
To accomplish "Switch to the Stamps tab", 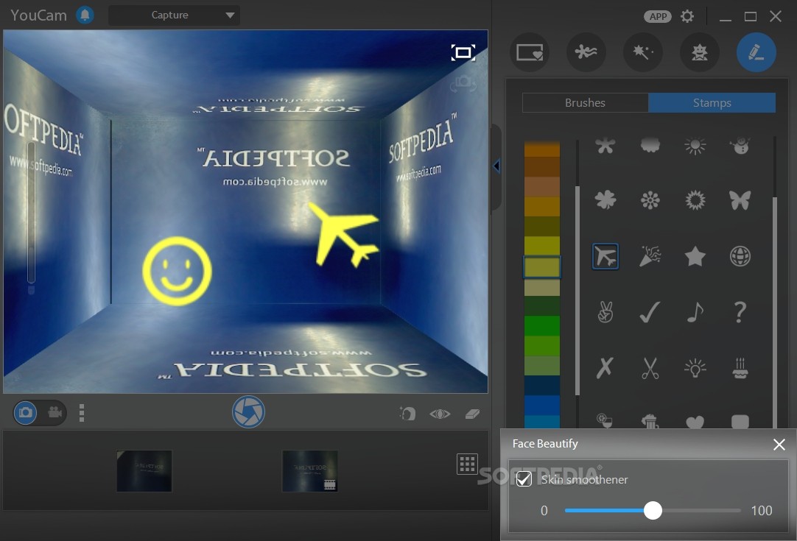I will (x=712, y=102).
